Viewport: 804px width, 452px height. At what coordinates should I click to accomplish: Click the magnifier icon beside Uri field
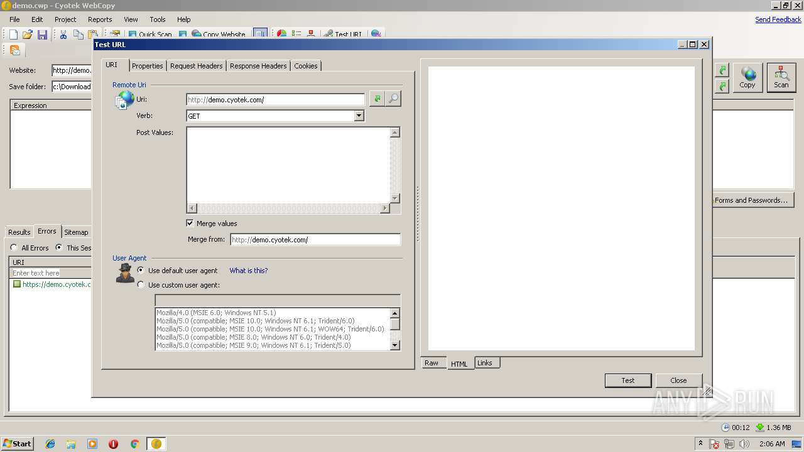[x=393, y=99]
